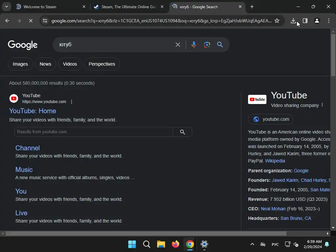Screen dimensions: 336x252
Task: Click the YouTube favicon in result
Action: [14, 98]
